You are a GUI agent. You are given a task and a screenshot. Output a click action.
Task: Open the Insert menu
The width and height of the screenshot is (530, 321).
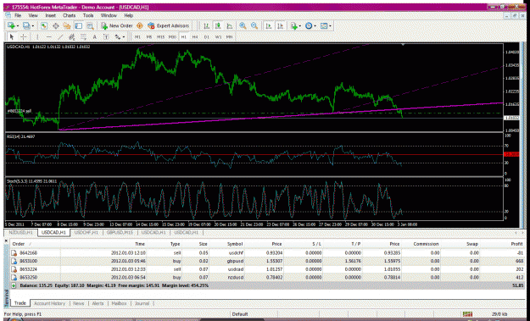(x=50, y=15)
